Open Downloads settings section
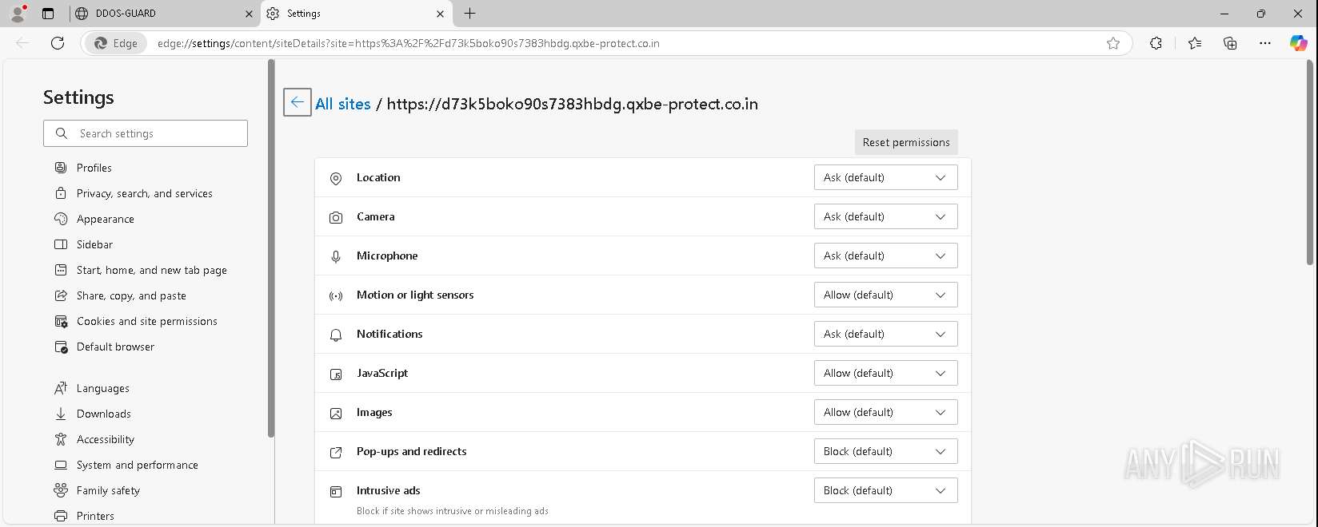Screen dimensions: 1318x527 tap(103, 414)
